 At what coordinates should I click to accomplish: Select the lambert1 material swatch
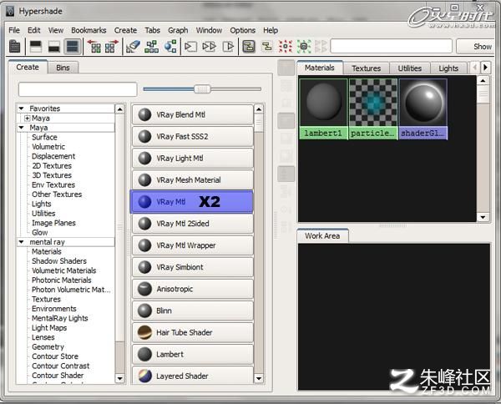tap(324, 109)
